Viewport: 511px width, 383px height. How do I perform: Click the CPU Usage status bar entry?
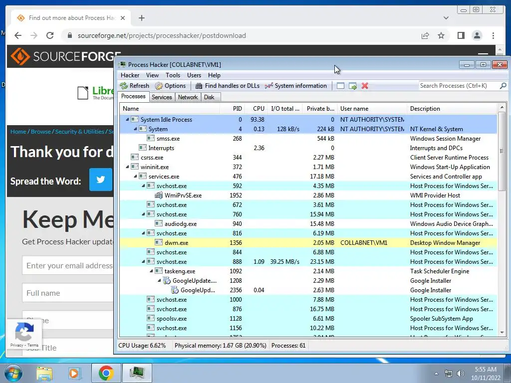pos(142,346)
